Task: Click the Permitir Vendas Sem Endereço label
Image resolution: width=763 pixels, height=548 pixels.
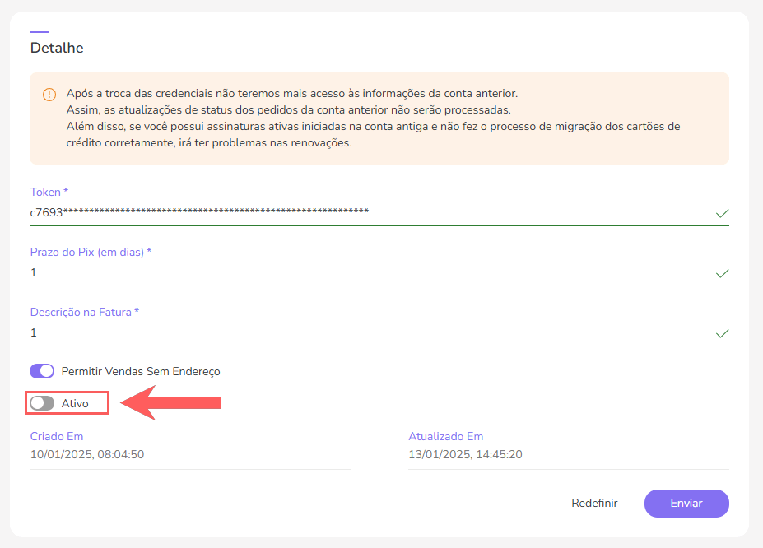Action: (141, 371)
